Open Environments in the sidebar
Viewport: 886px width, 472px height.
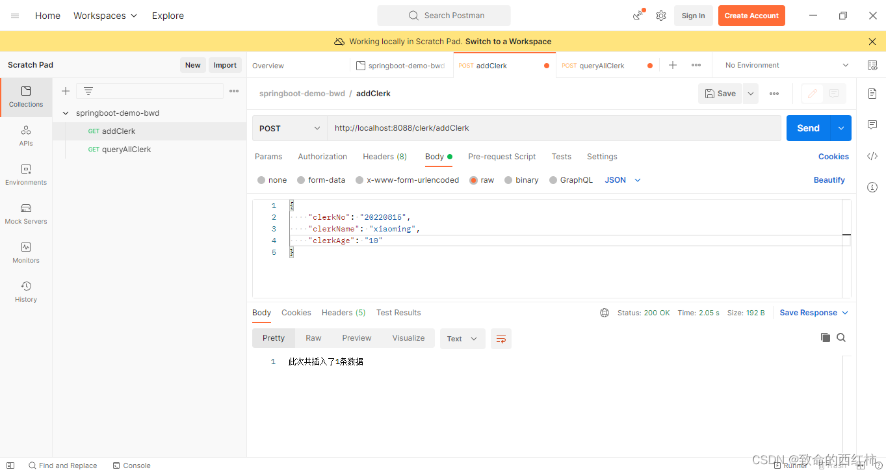(x=26, y=175)
